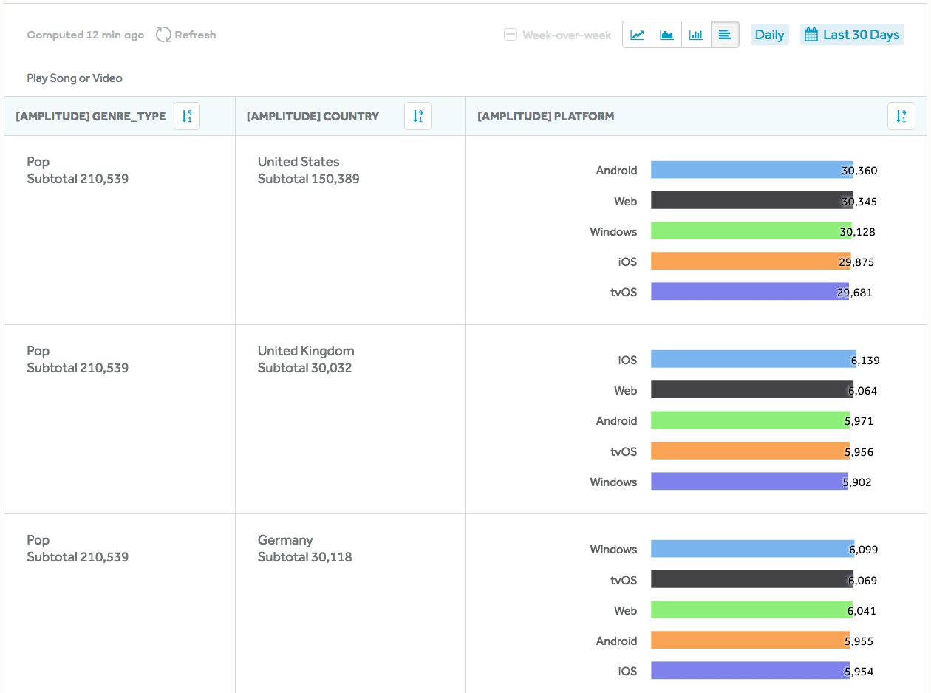Sort the Platform column values

click(x=901, y=116)
